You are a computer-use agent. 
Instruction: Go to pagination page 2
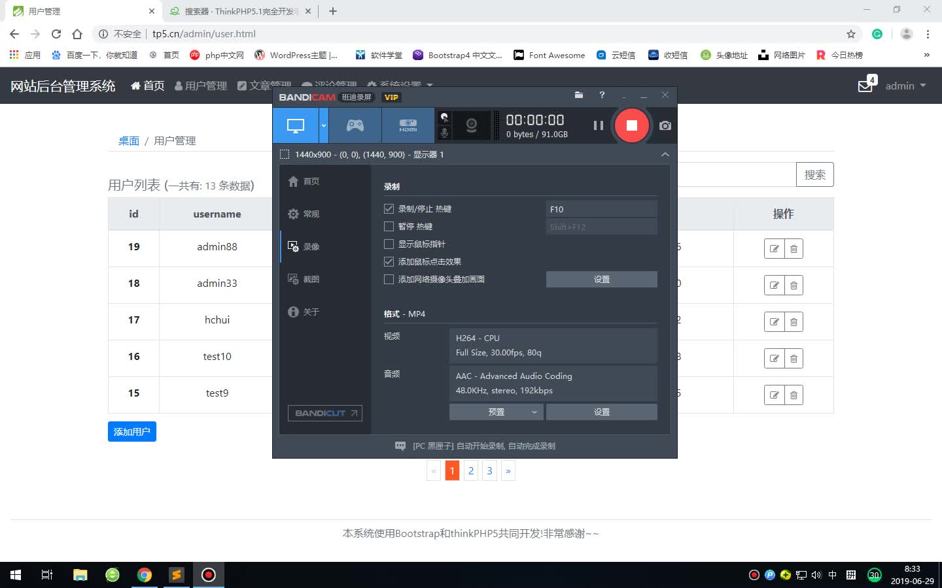471,470
